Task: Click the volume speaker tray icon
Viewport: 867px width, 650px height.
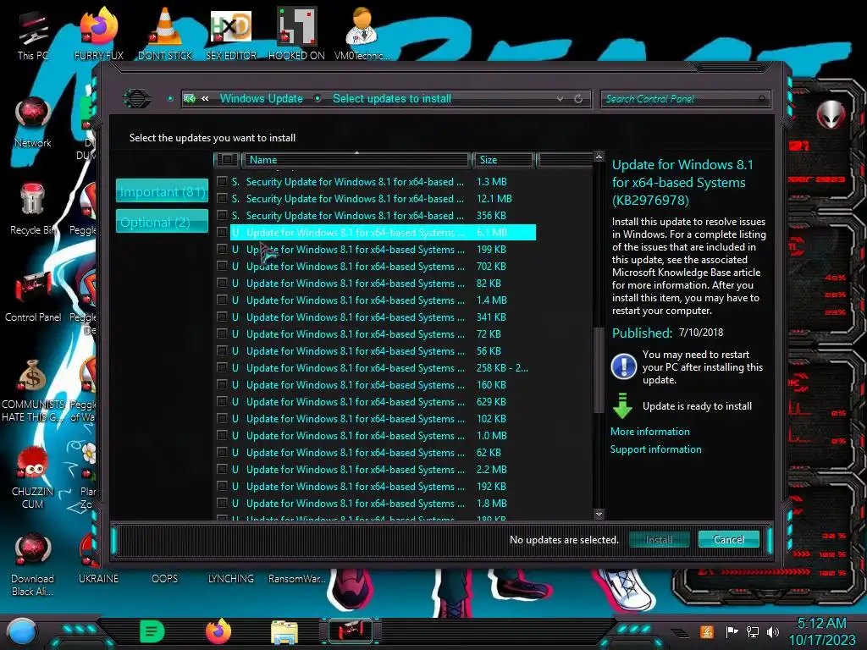Action: coord(773,631)
